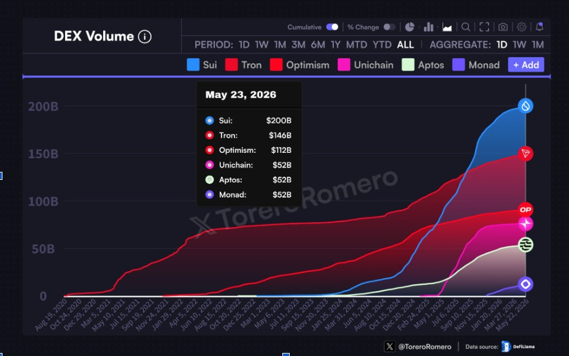Toggle the % Change switch
This screenshot has width=569, height=356.
[389, 27]
